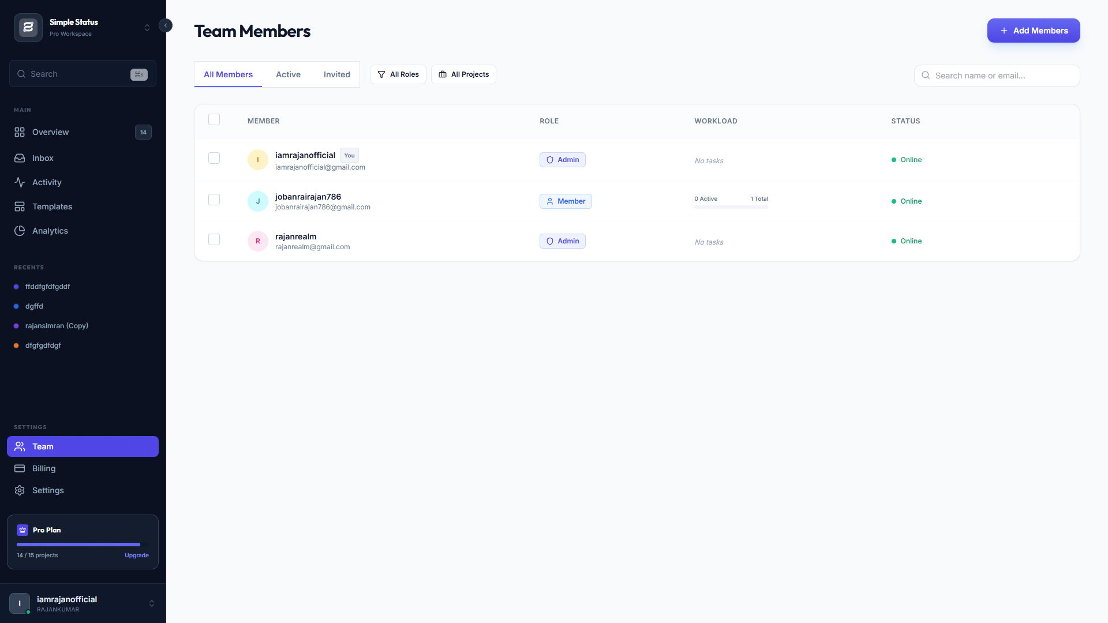Click the Add Members button
1108x623 pixels.
point(1033,31)
